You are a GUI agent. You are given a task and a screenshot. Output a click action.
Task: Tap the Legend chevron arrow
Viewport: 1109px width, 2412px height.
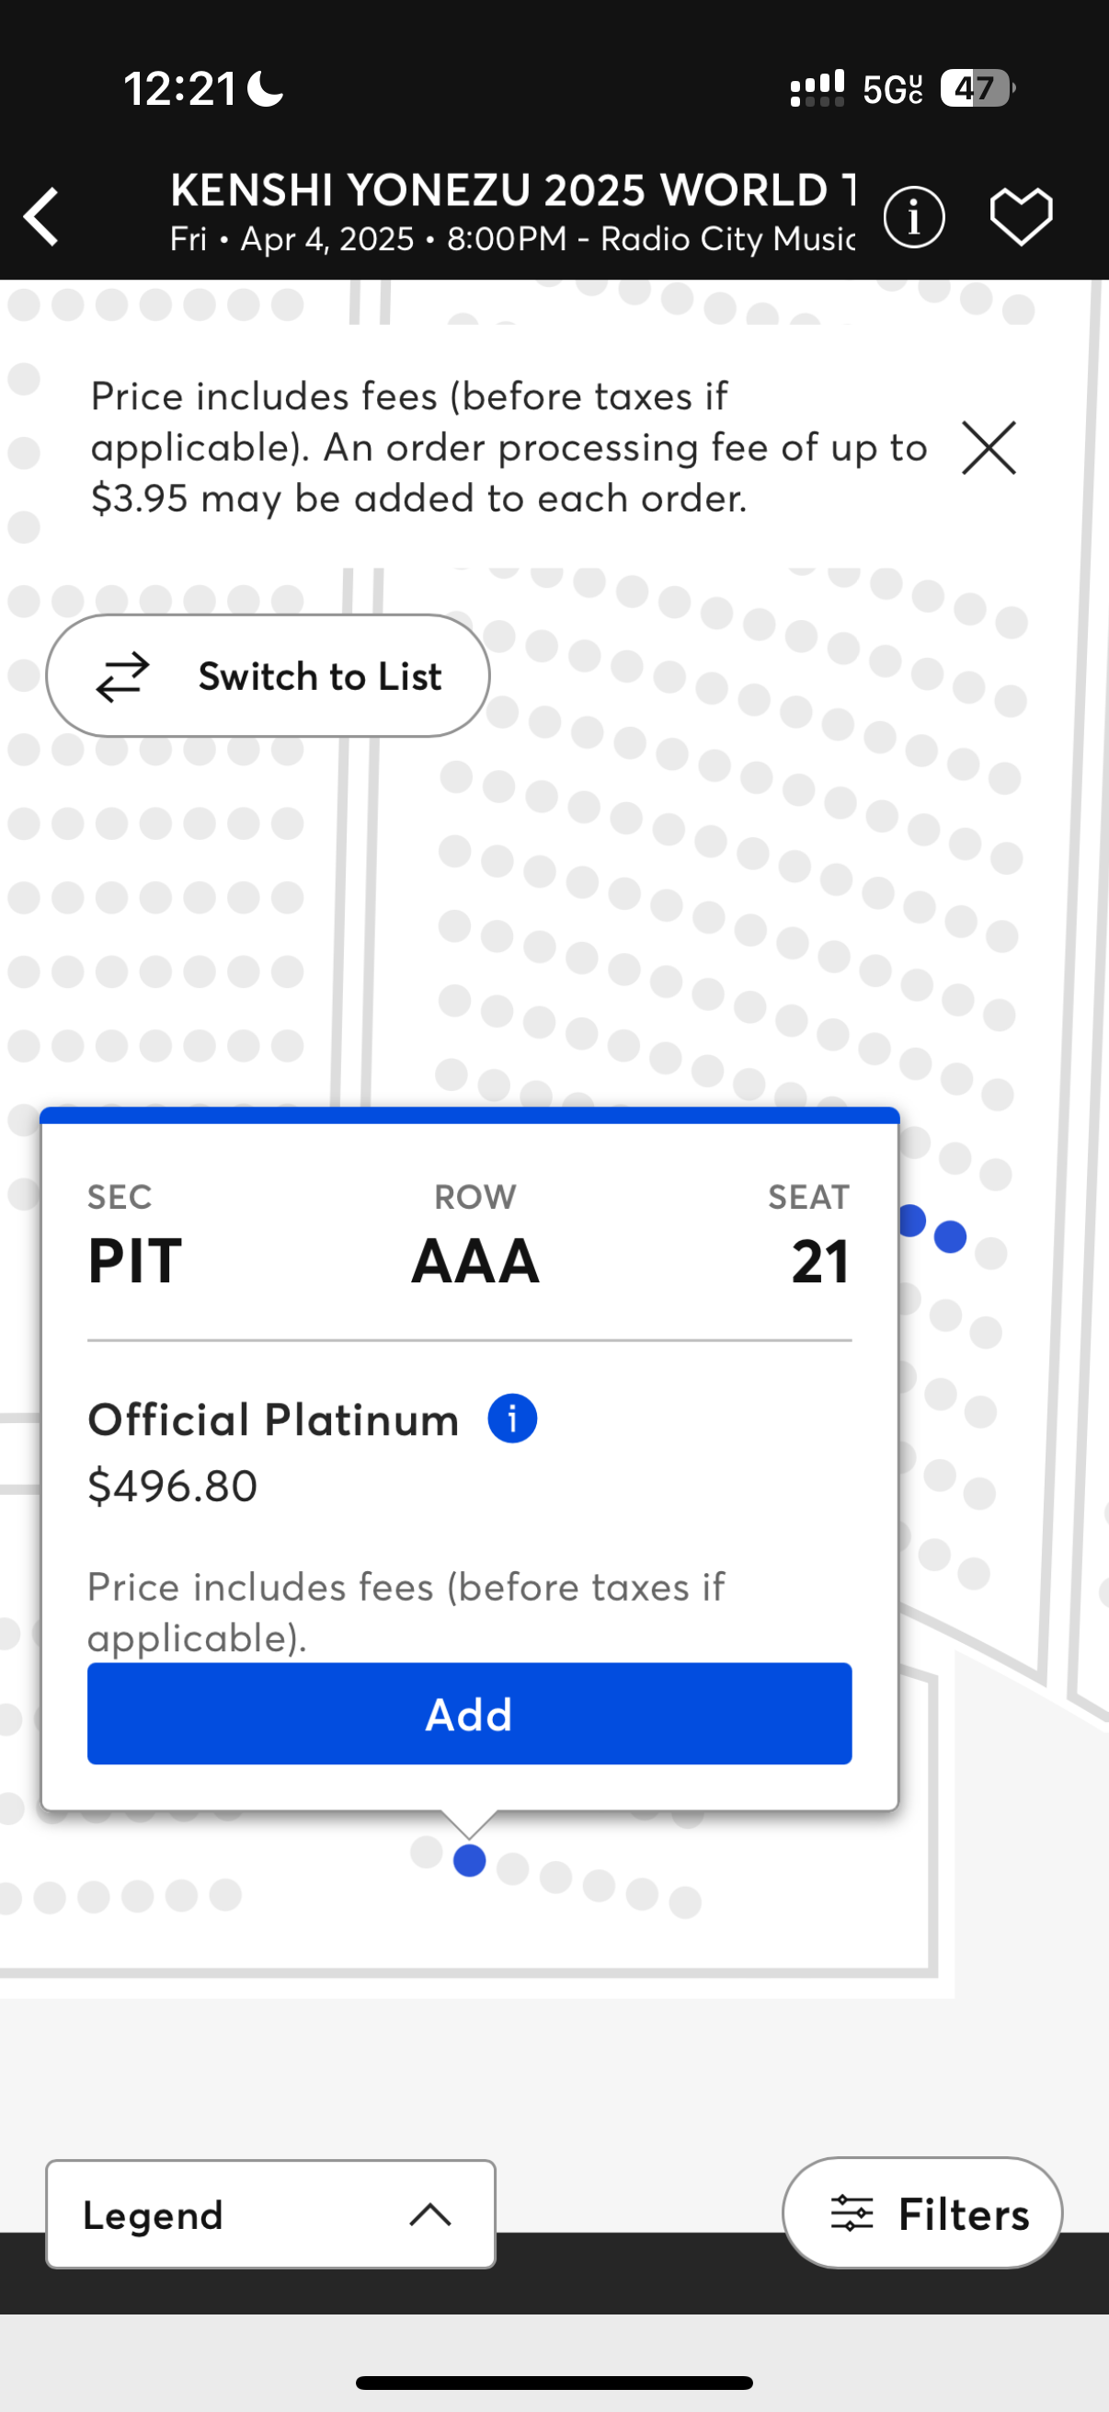(429, 2214)
